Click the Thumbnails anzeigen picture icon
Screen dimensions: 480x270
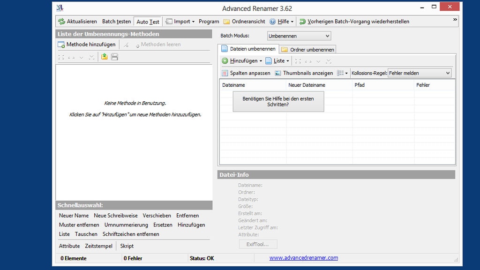click(277, 73)
